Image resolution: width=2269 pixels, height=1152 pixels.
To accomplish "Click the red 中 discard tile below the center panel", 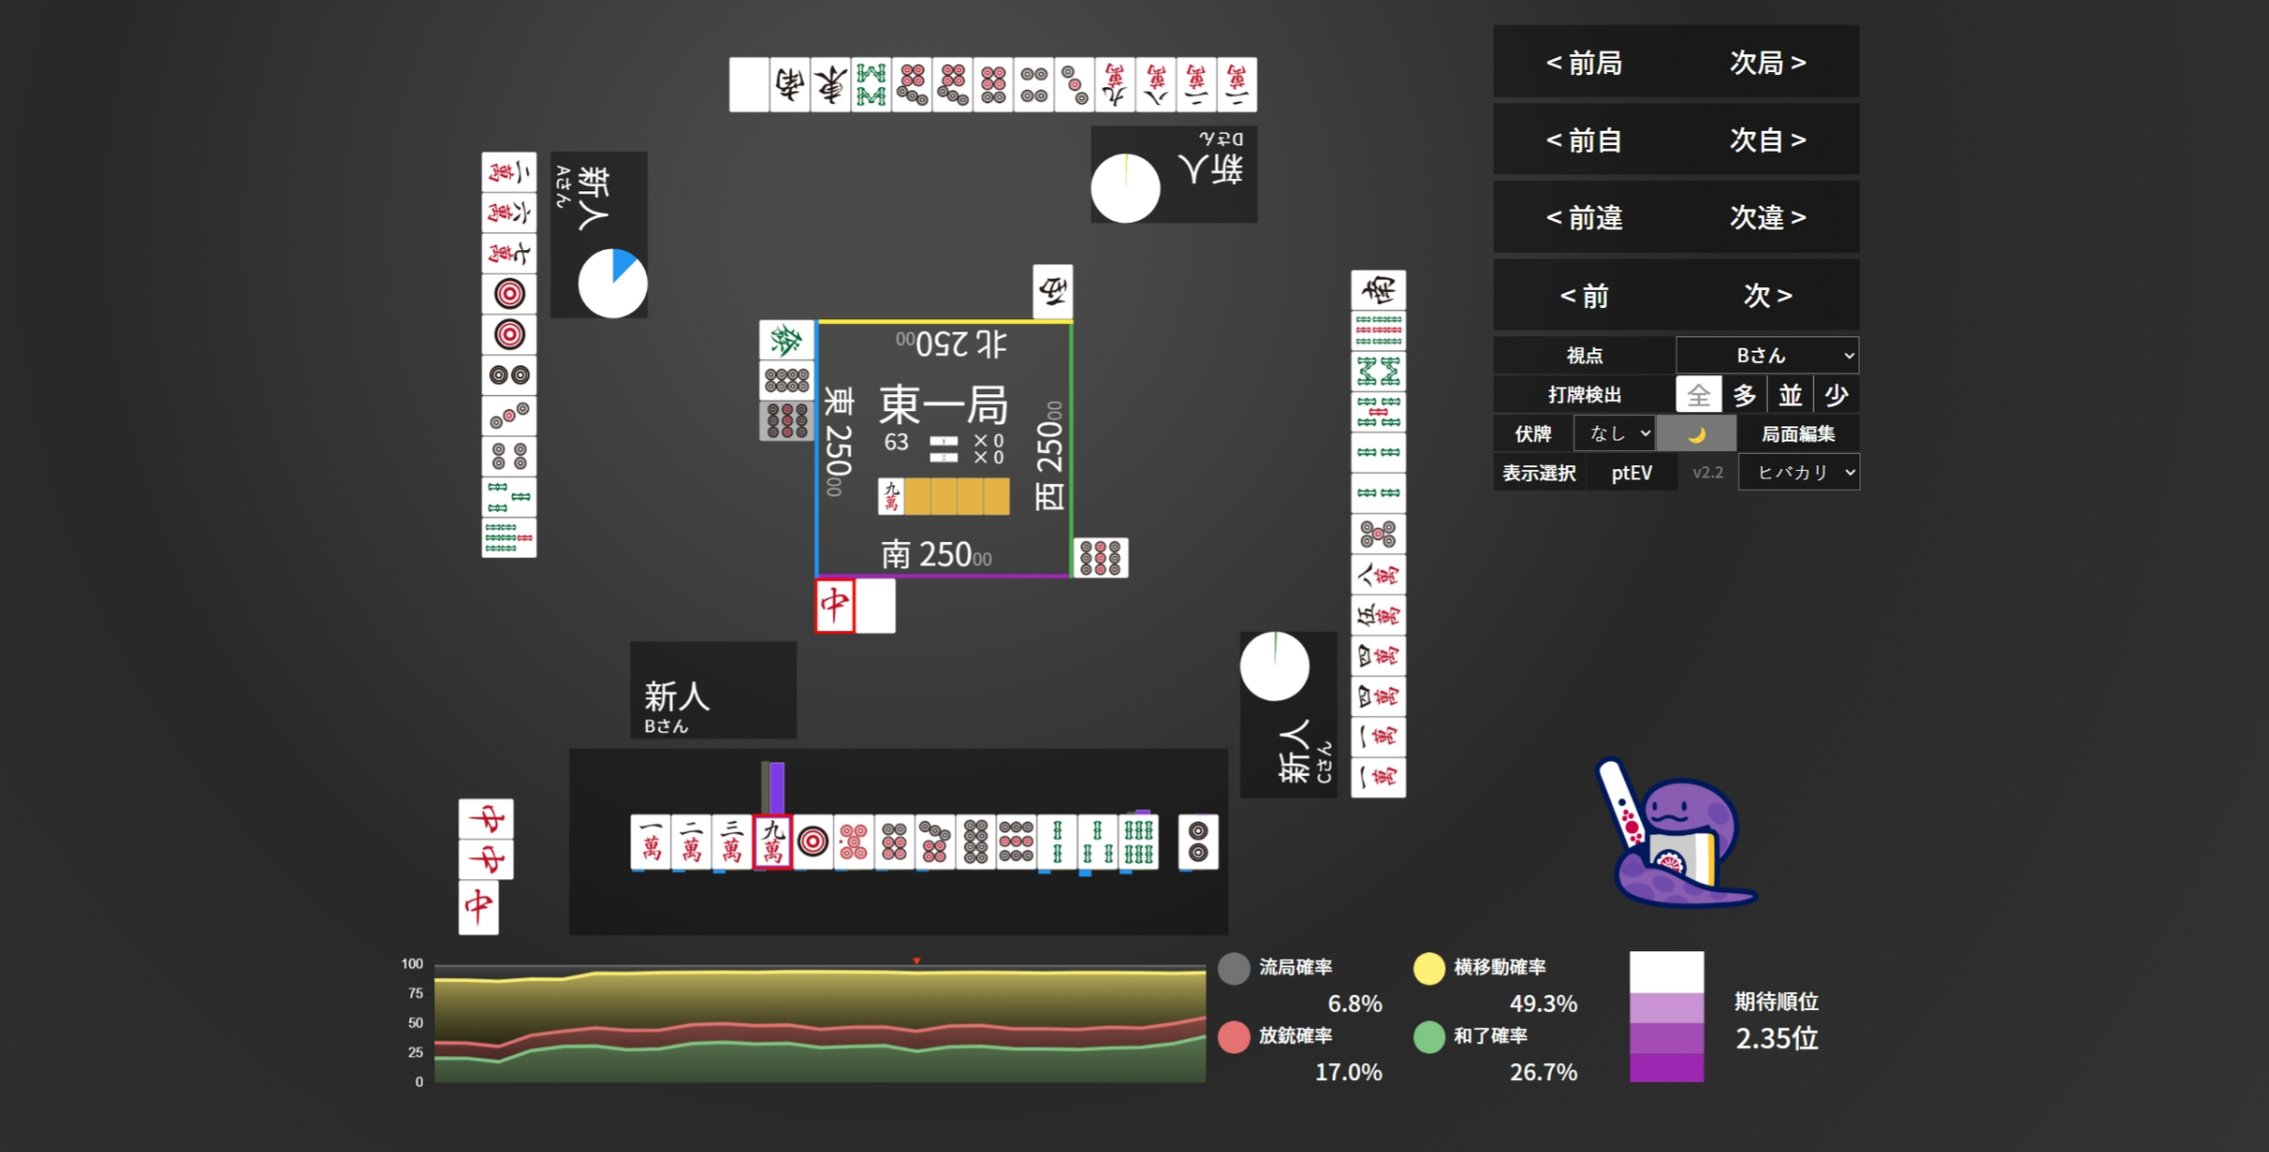I will tap(835, 604).
